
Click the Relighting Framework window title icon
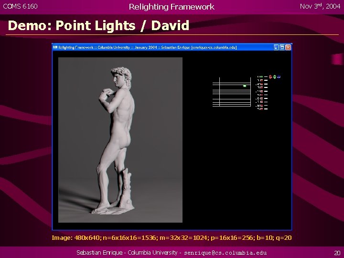pyautogui.click(x=55, y=47)
